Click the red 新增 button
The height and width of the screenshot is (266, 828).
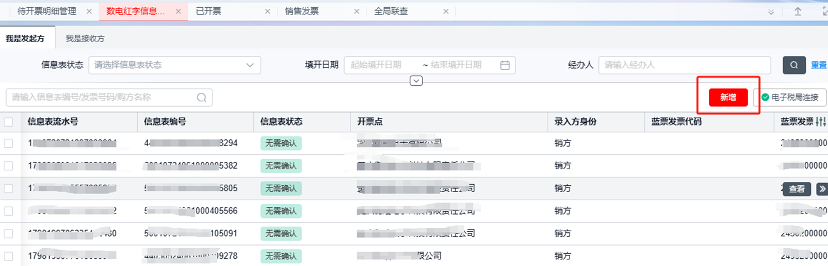pyautogui.click(x=728, y=97)
